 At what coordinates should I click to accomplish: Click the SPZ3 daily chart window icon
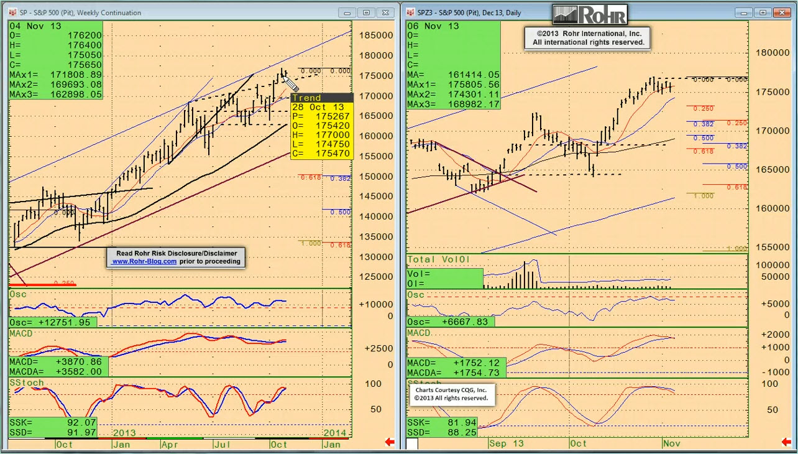(x=411, y=12)
